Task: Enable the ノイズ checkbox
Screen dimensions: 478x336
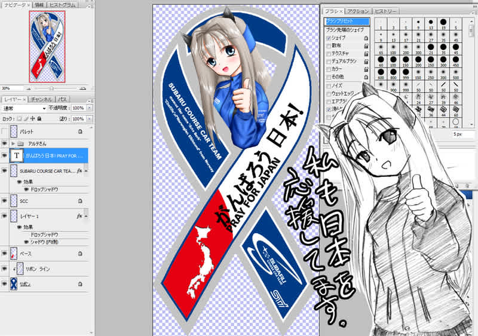Action: click(329, 86)
